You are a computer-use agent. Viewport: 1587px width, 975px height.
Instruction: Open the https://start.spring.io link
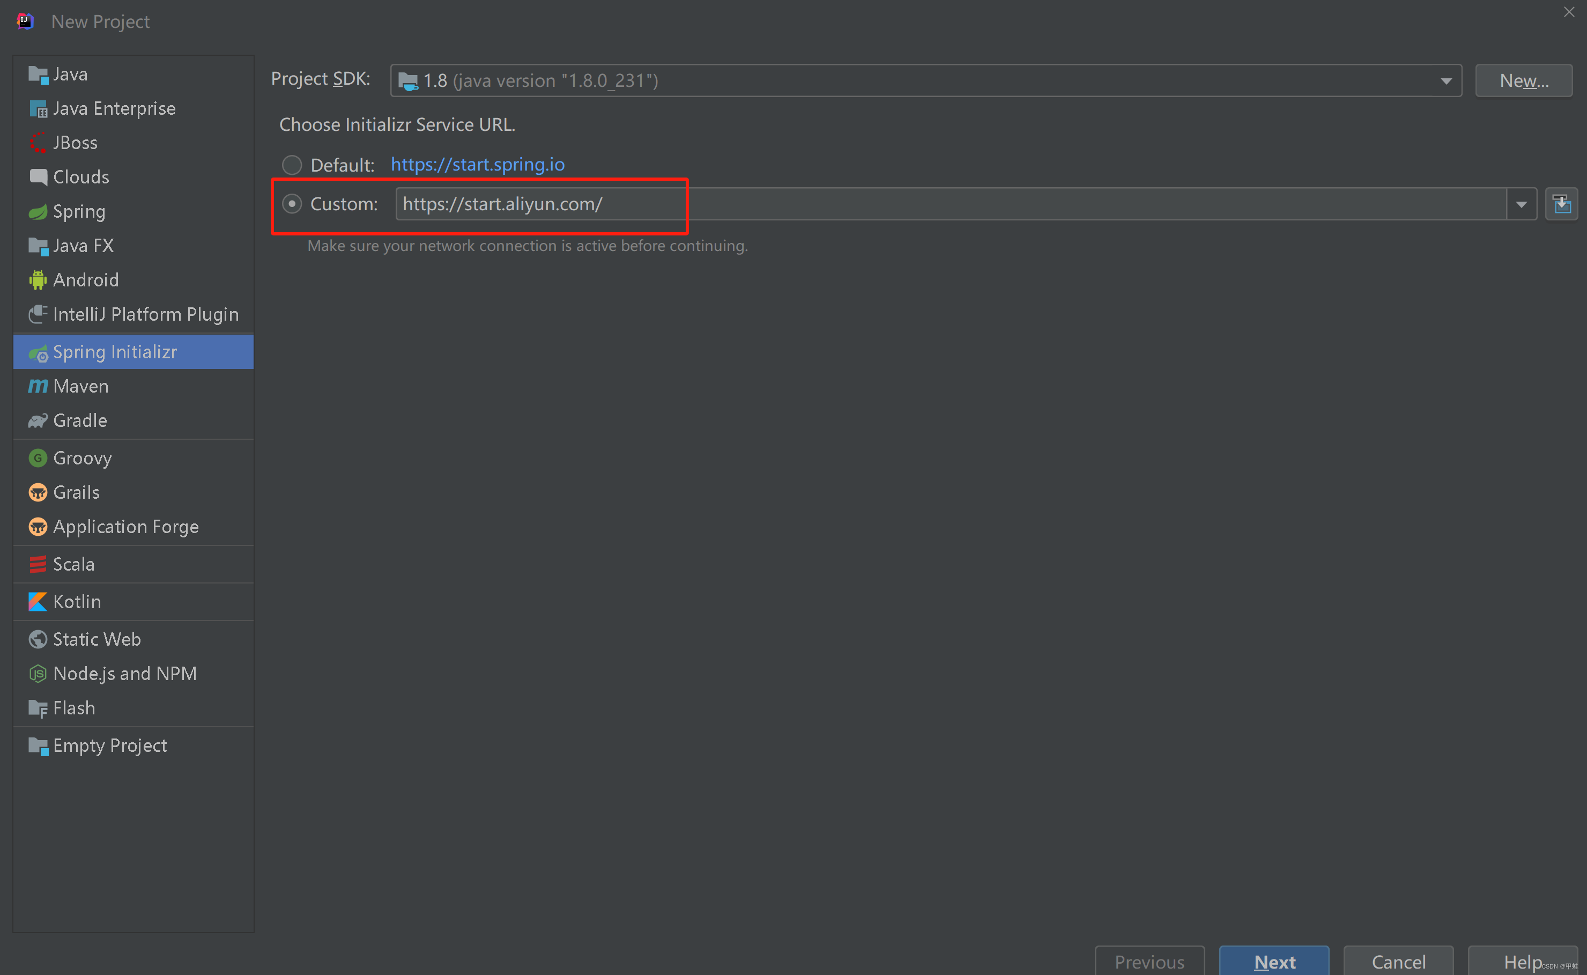click(477, 165)
